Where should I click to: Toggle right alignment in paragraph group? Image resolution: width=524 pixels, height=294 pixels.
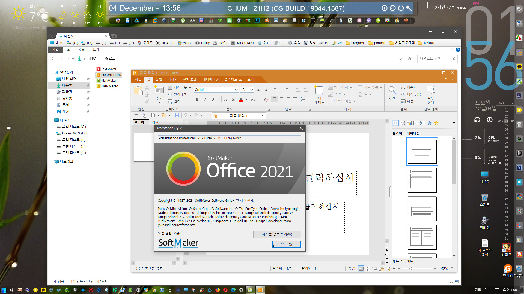coord(288,99)
